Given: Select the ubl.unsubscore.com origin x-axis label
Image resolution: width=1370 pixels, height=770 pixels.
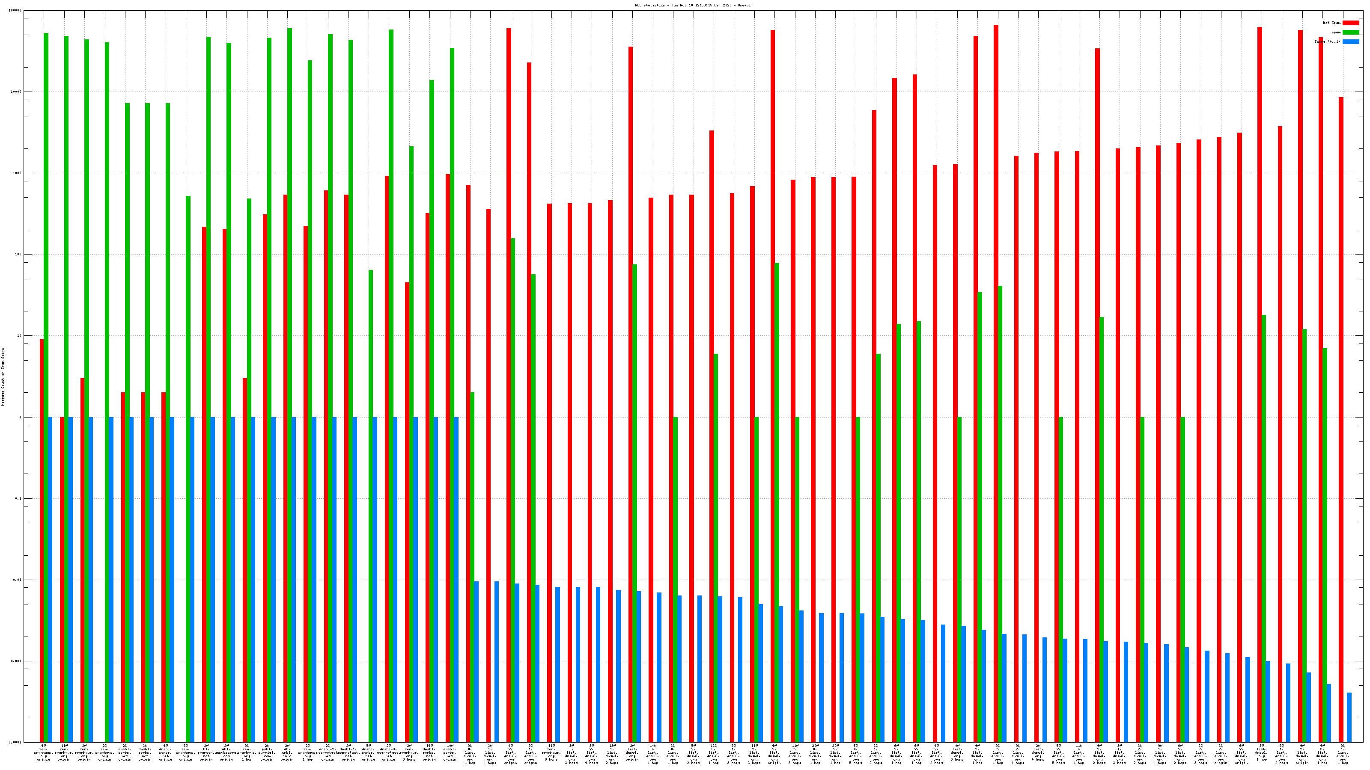Looking at the screenshot, I should (x=226, y=752).
